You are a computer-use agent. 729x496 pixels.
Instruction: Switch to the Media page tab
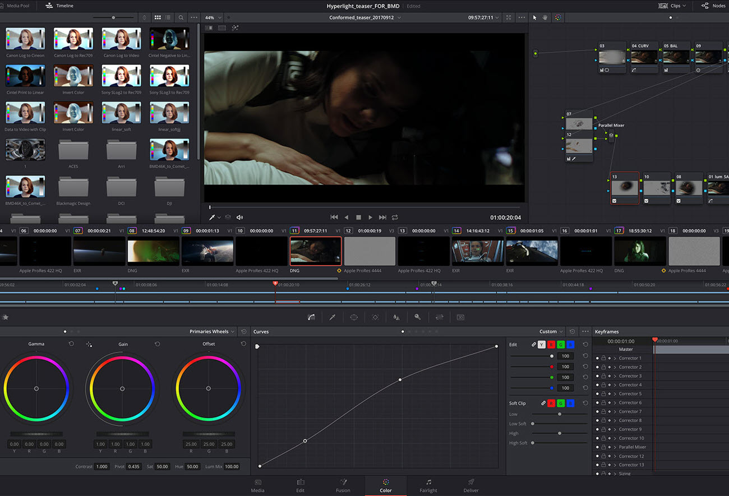pos(257,485)
